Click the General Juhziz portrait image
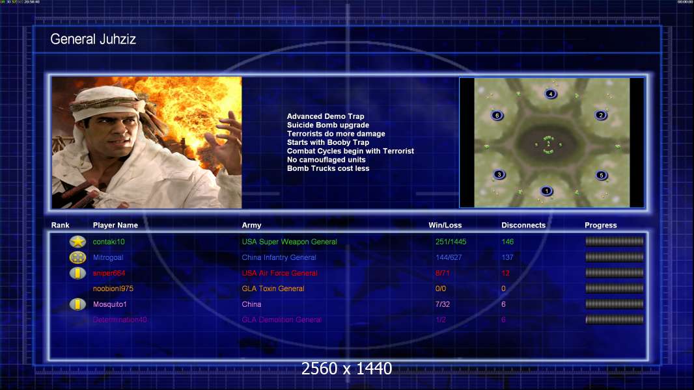 (x=147, y=142)
